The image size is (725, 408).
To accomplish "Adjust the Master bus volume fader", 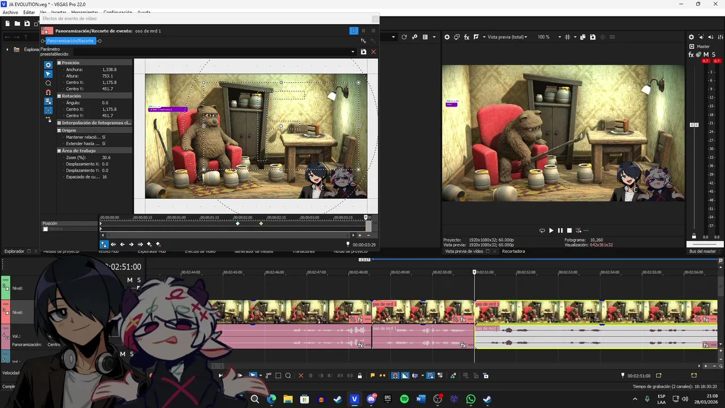I will [x=694, y=125].
